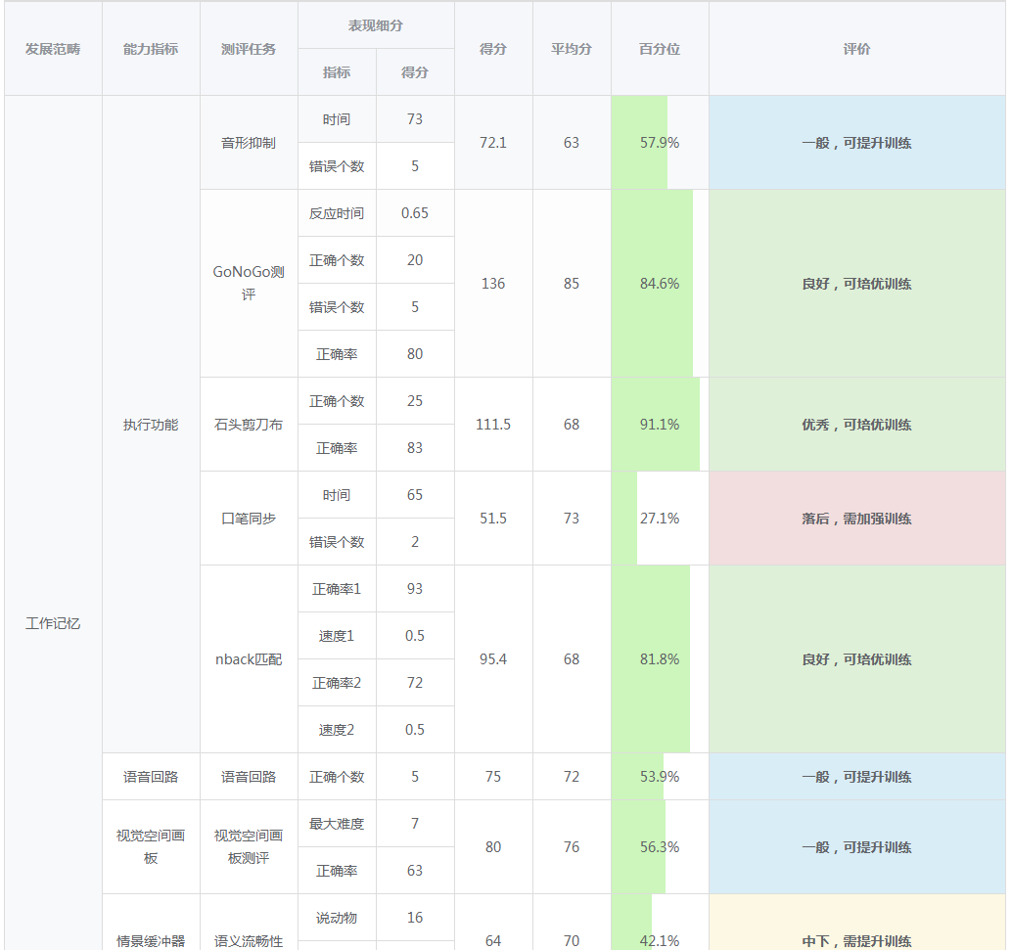The width and height of the screenshot is (1011, 950).
Task: Click the 落后，需加强训练 evaluation cell
Action: coord(857,519)
